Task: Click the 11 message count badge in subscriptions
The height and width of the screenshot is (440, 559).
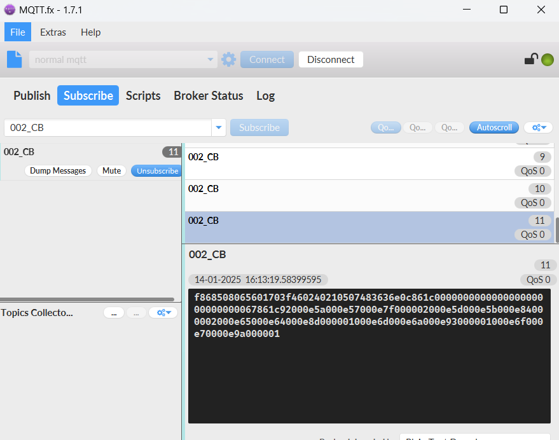Action: point(172,152)
